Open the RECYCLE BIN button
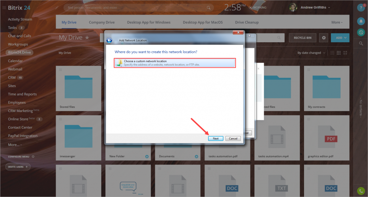Viewport: 368px width, 197px height. click(x=303, y=38)
